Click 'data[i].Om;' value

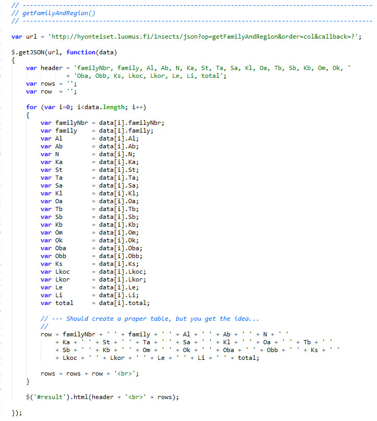click(x=119, y=232)
